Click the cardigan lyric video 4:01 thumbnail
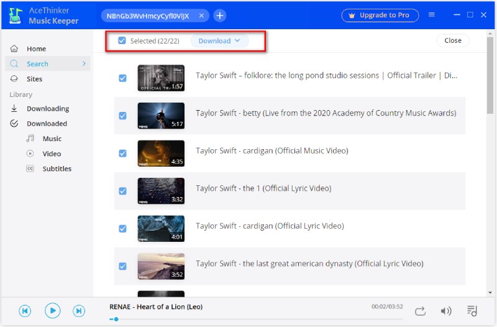 [161, 228]
